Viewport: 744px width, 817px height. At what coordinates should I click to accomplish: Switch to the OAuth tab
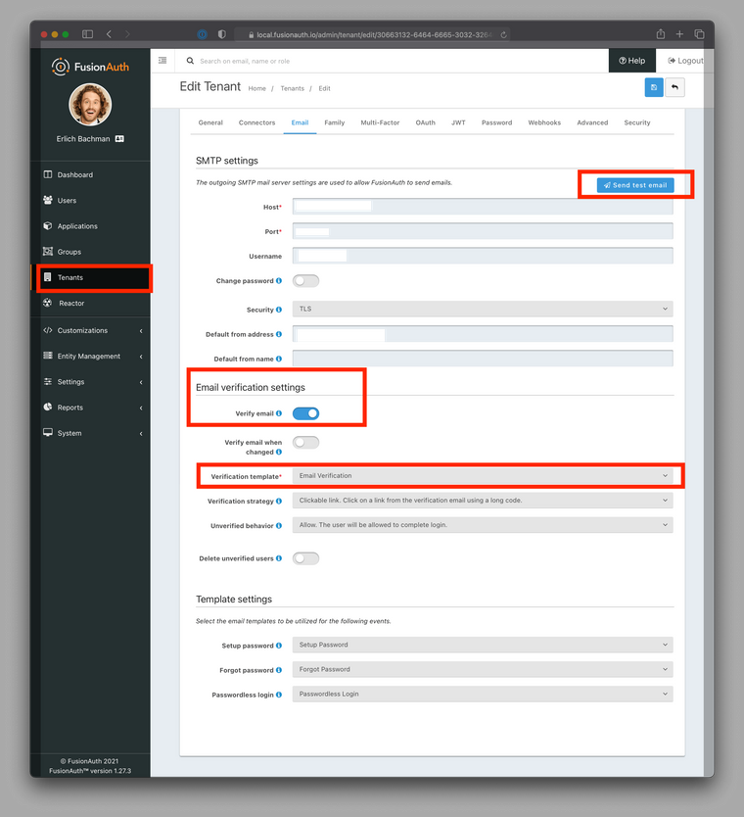425,122
